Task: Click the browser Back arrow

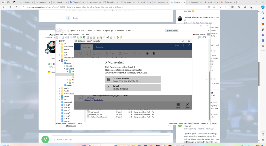Action: [4, 7]
